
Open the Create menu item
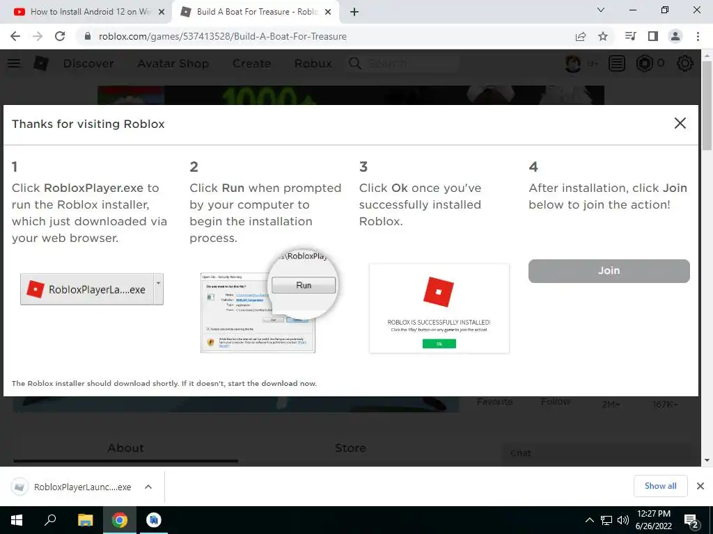pos(252,63)
